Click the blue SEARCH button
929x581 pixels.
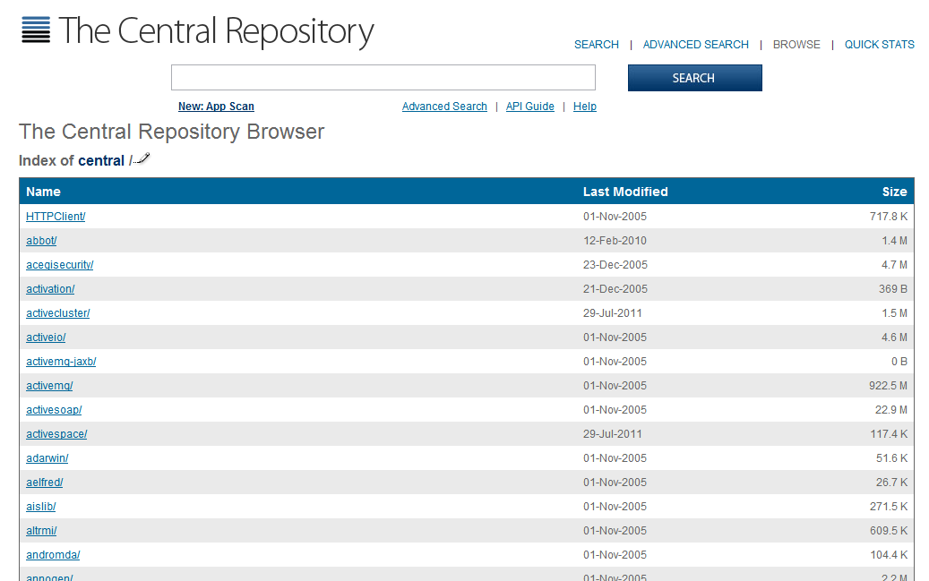click(695, 78)
